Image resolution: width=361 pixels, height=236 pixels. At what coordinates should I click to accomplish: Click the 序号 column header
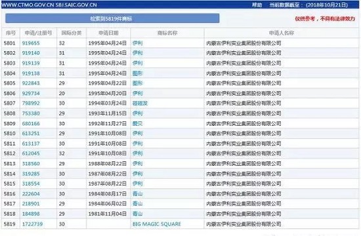click(11, 33)
